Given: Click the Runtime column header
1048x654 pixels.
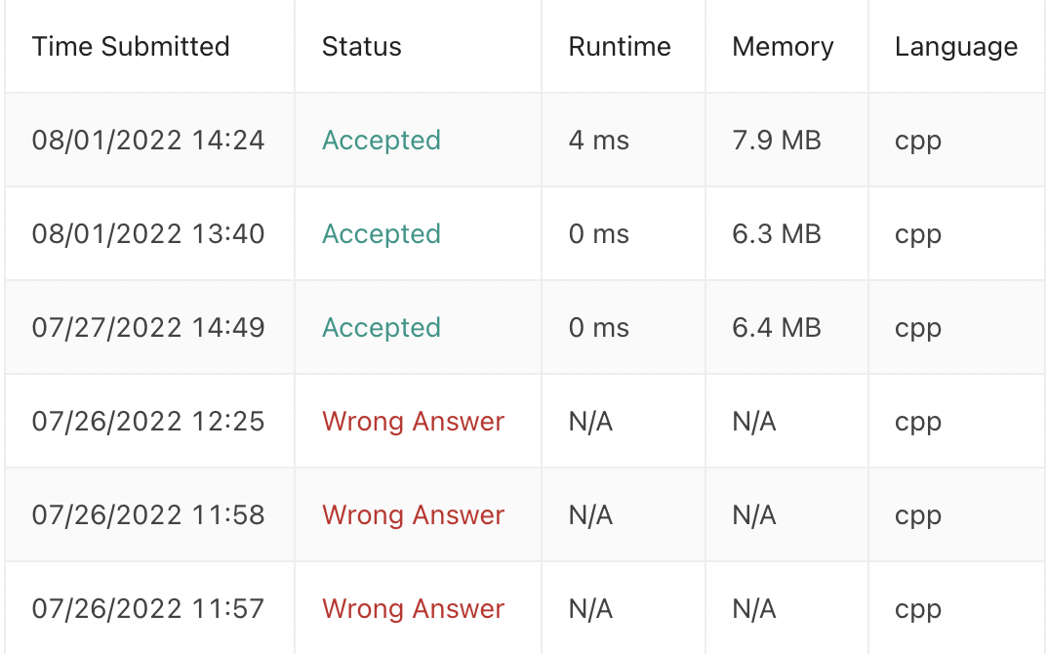Looking at the screenshot, I should 620,47.
